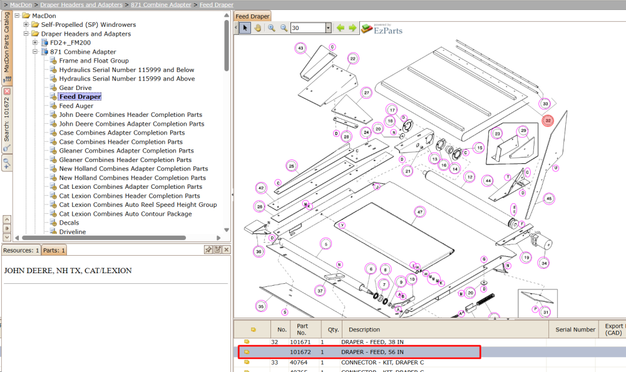This screenshot has width=626, height=372.
Task: Select the DRAPER - FEED, 38 IN row
Action: 429,342
